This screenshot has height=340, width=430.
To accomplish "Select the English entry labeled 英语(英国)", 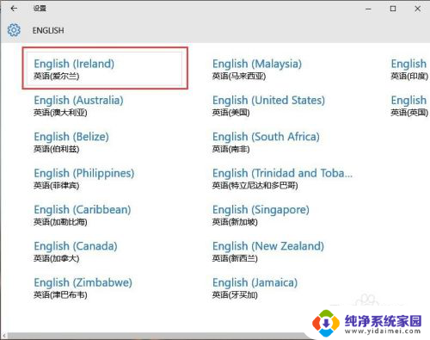I will (x=409, y=105).
